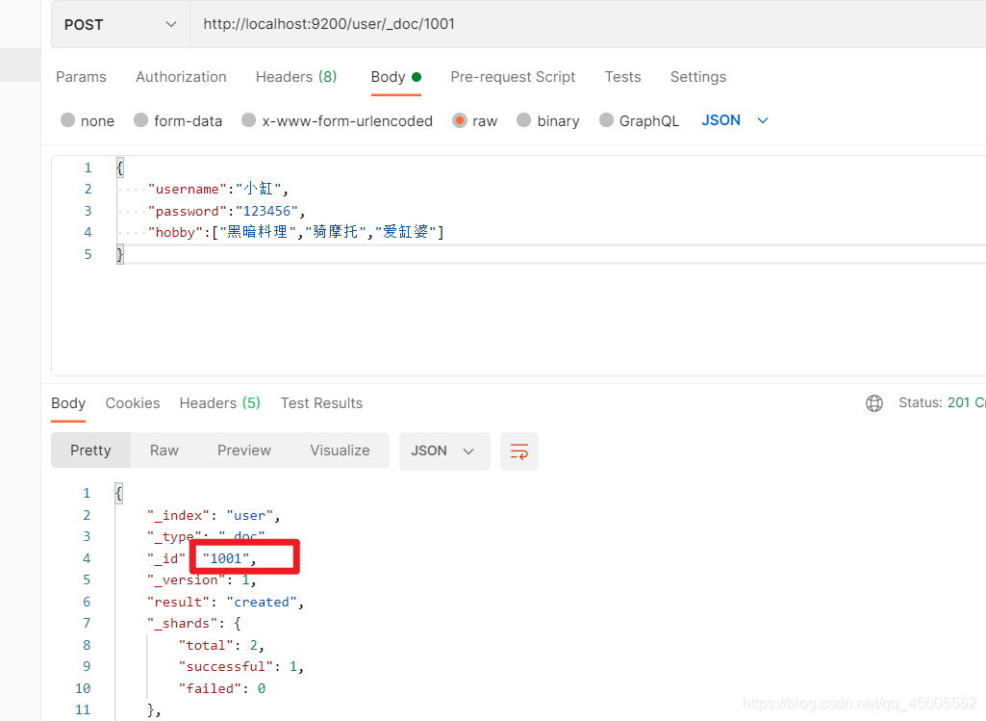Open the response Body tab

tap(68, 403)
